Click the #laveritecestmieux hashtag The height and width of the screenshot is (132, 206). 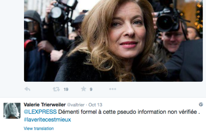[x=47, y=120]
